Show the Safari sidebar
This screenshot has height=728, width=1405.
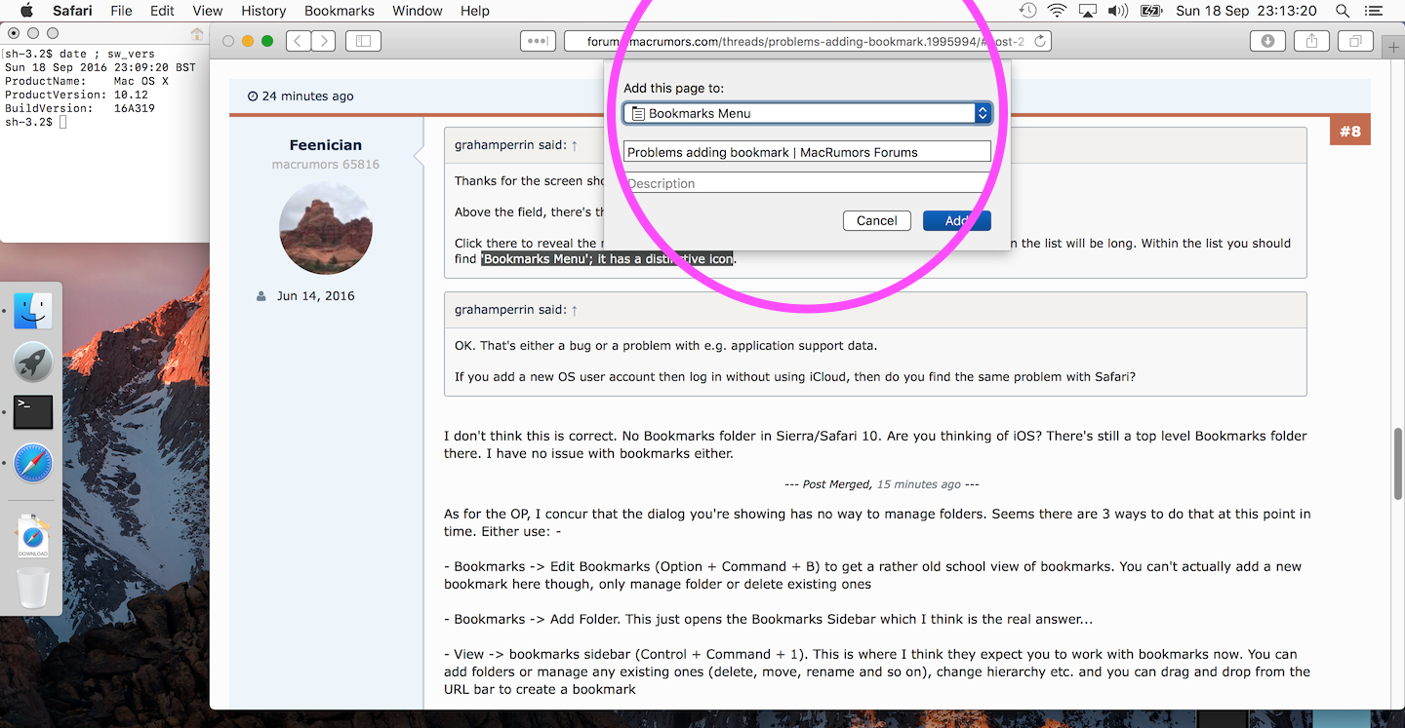click(x=363, y=41)
